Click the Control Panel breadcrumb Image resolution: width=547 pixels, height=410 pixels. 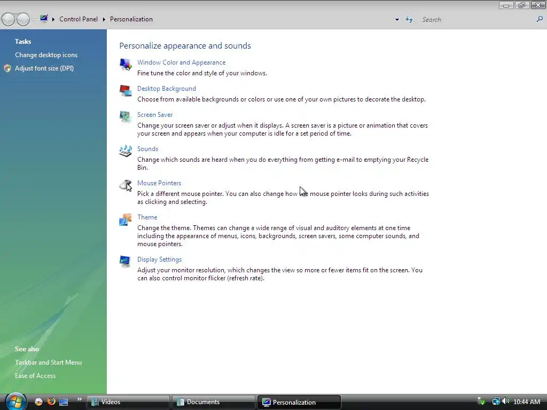(79, 19)
